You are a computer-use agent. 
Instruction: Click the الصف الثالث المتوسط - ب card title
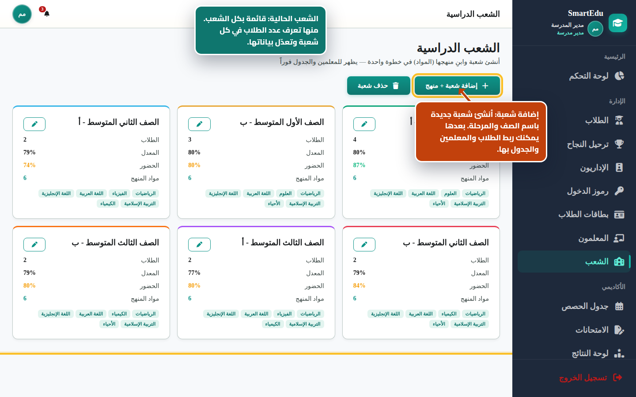[115, 243]
